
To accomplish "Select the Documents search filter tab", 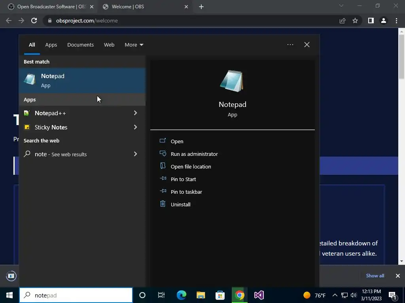I will click(80, 45).
